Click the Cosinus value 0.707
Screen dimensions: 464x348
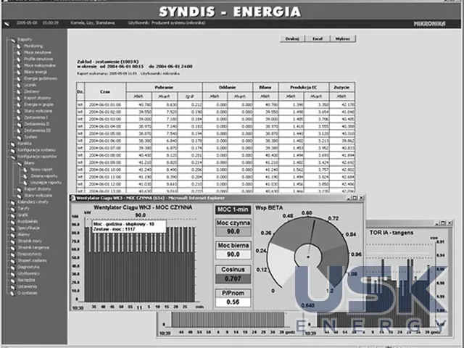(233, 278)
